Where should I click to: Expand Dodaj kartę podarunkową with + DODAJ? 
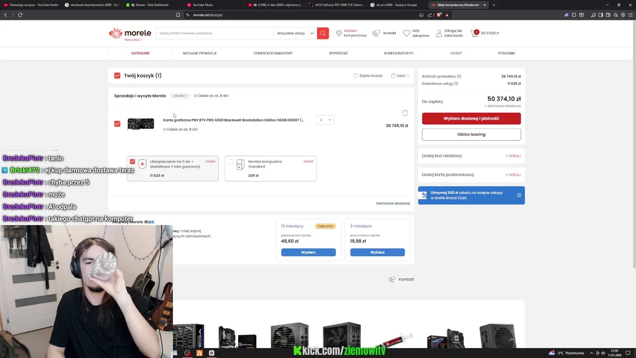click(513, 175)
